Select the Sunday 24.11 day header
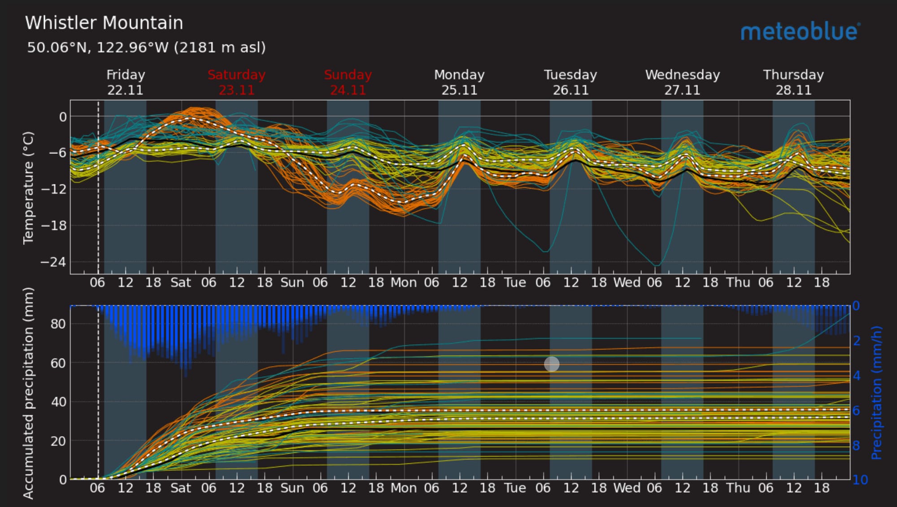The width and height of the screenshot is (897, 507). pyautogui.click(x=348, y=82)
